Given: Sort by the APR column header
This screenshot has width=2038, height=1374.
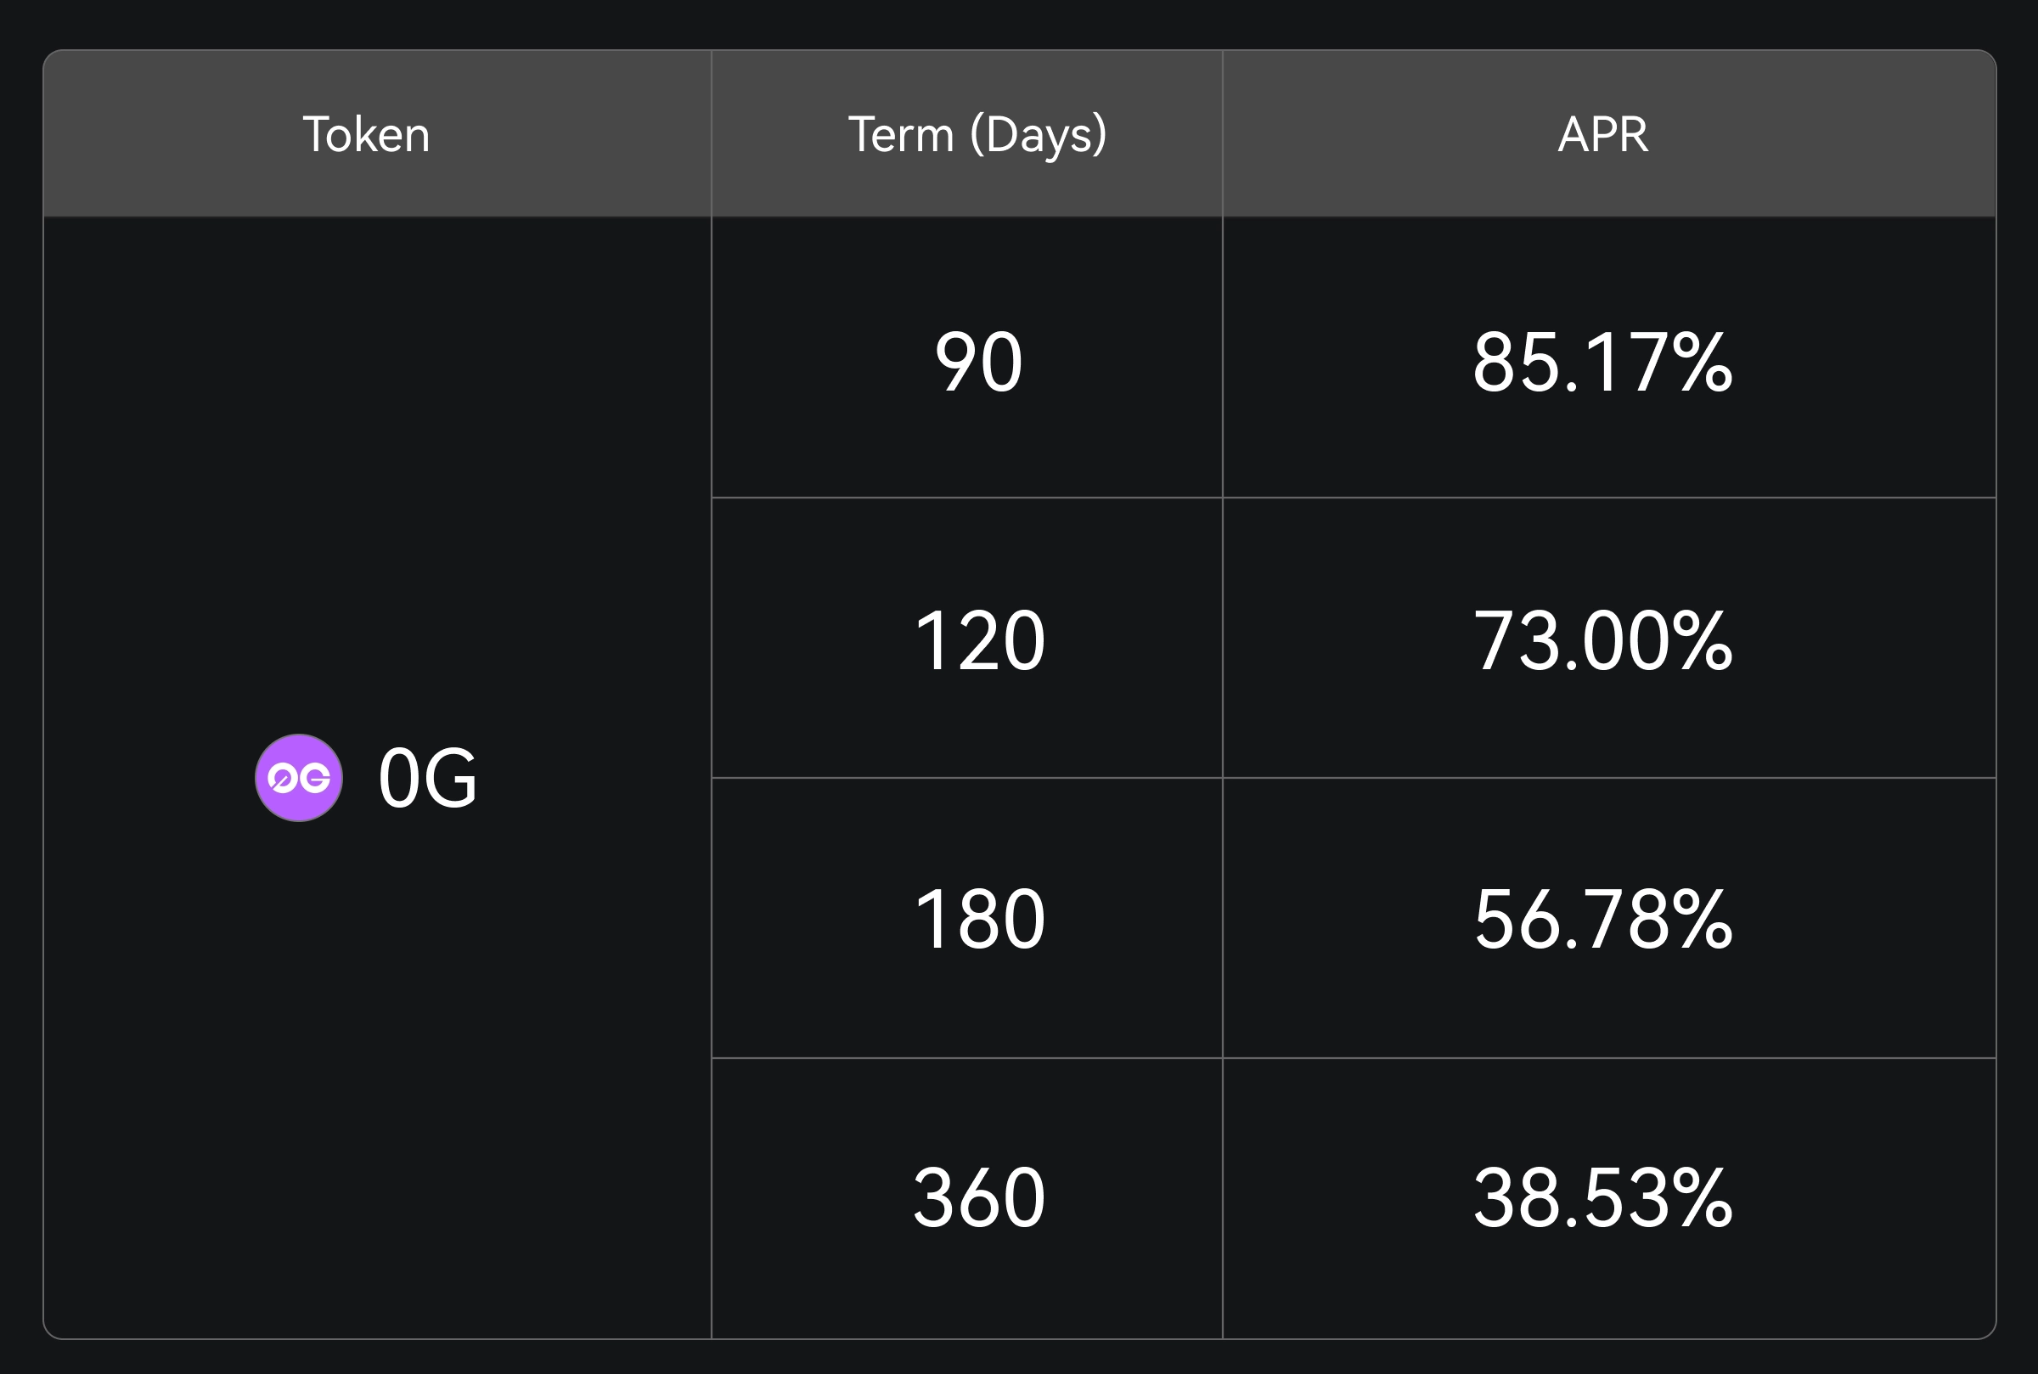Looking at the screenshot, I should coord(1602,134).
